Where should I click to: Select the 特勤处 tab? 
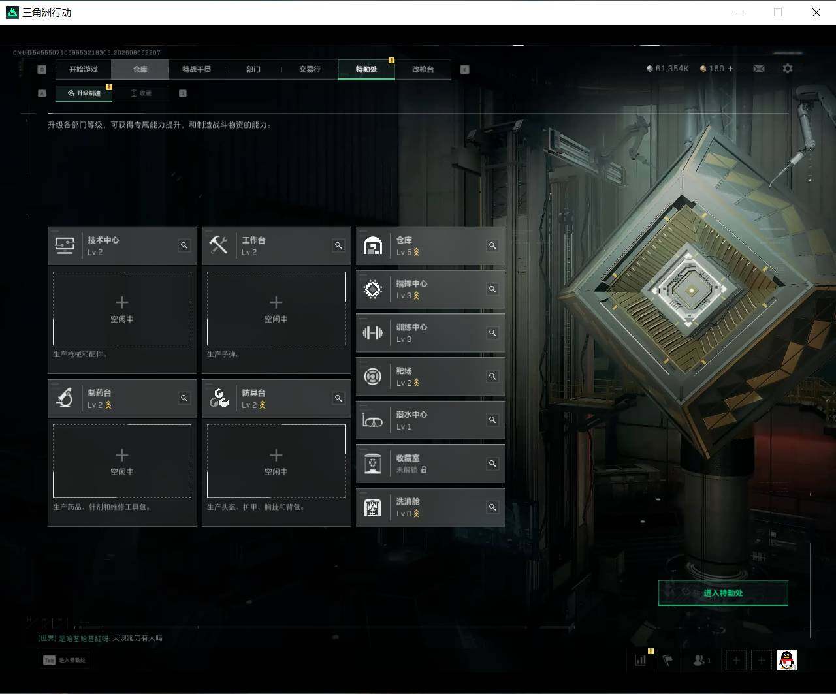366,69
